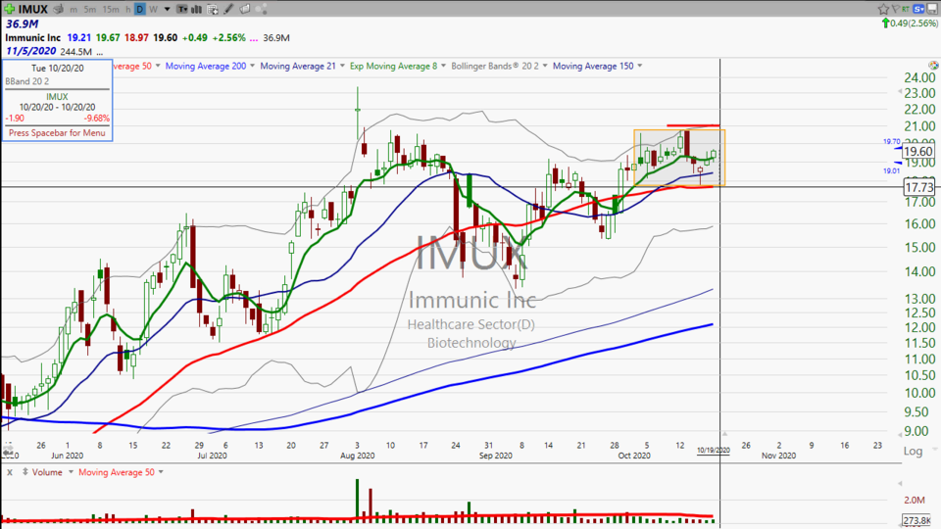Open the notes icon beside IMUX

click(59, 9)
